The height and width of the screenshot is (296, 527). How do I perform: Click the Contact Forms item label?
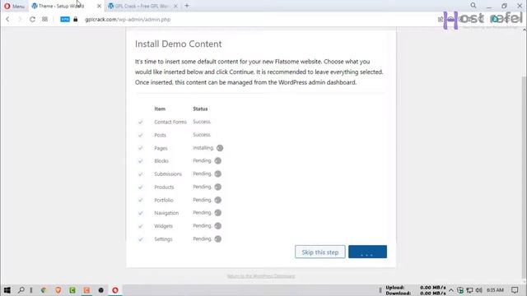[170, 123]
